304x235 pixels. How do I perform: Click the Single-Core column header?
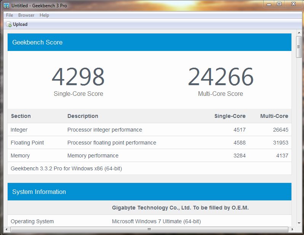coord(230,116)
